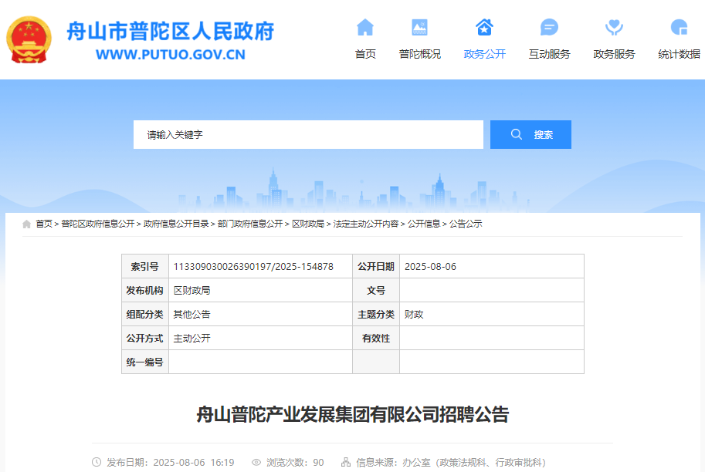Open the 政务服务 heart-hand icon

point(614,28)
